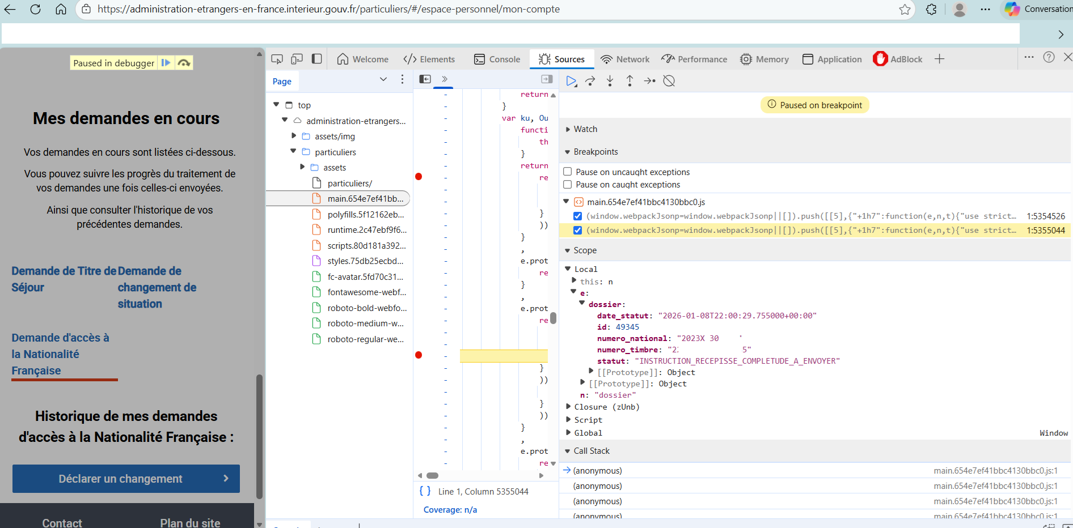Open polyfills.5f12162eb file in tree
Viewport: 1073px width, 528px height.
(x=365, y=214)
